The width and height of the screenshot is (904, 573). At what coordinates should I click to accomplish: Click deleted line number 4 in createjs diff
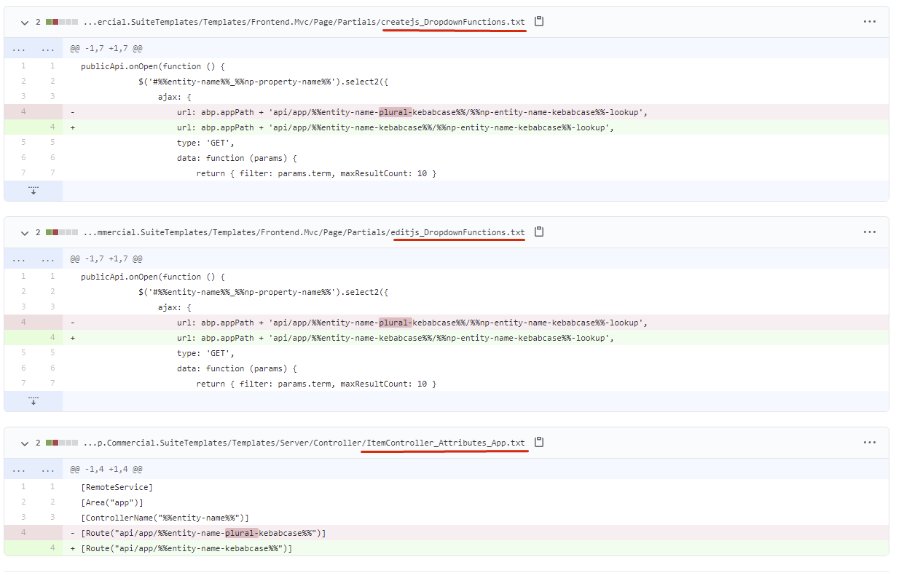click(23, 112)
